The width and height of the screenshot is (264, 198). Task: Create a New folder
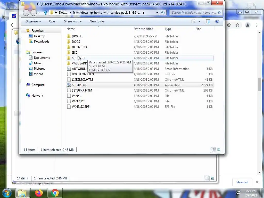tap(97, 21)
